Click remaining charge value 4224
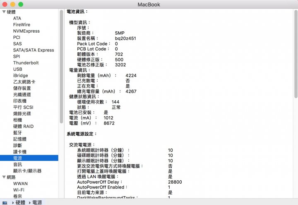This screenshot has height=205, width=298. 131,75
